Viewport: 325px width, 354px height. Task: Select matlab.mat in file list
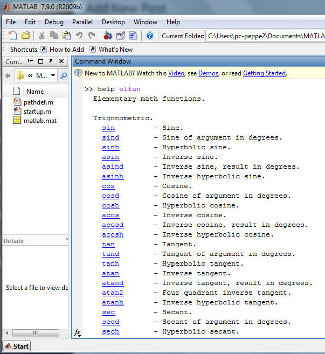[x=35, y=121]
